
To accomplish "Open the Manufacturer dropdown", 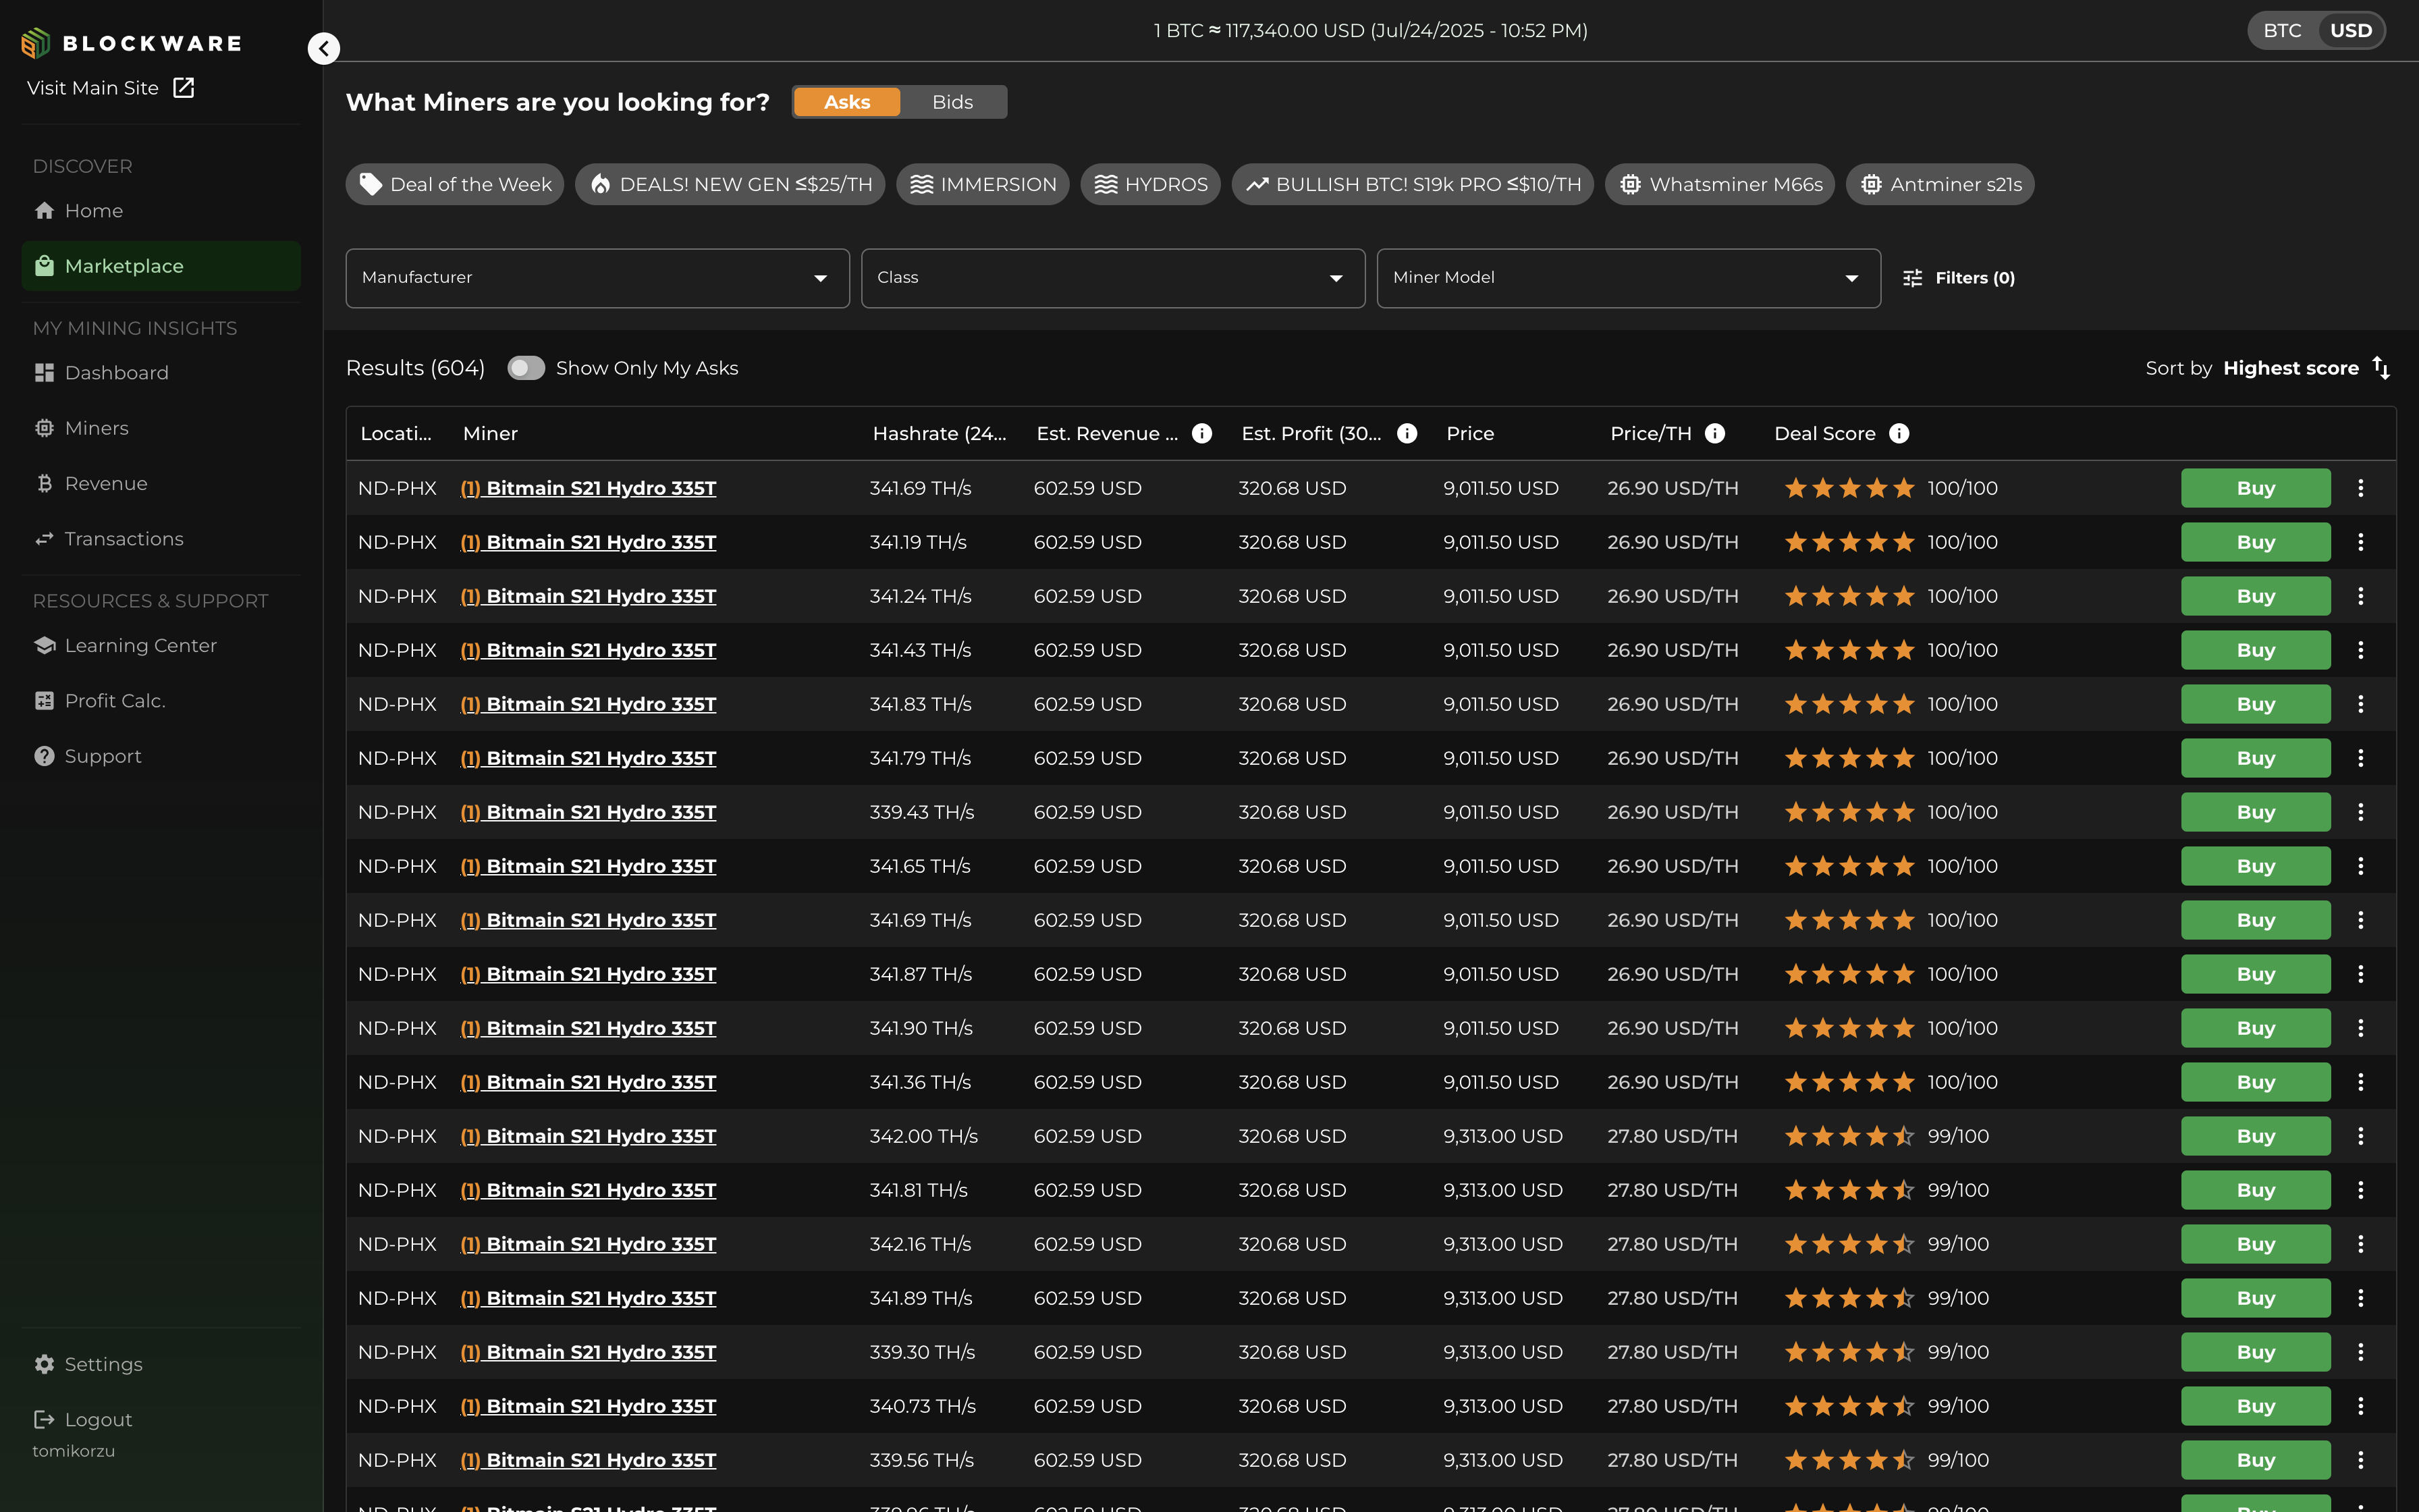I will pyautogui.click(x=598, y=278).
